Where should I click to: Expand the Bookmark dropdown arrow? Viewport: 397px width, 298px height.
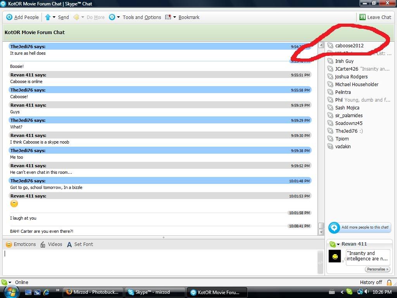coord(174,17)
